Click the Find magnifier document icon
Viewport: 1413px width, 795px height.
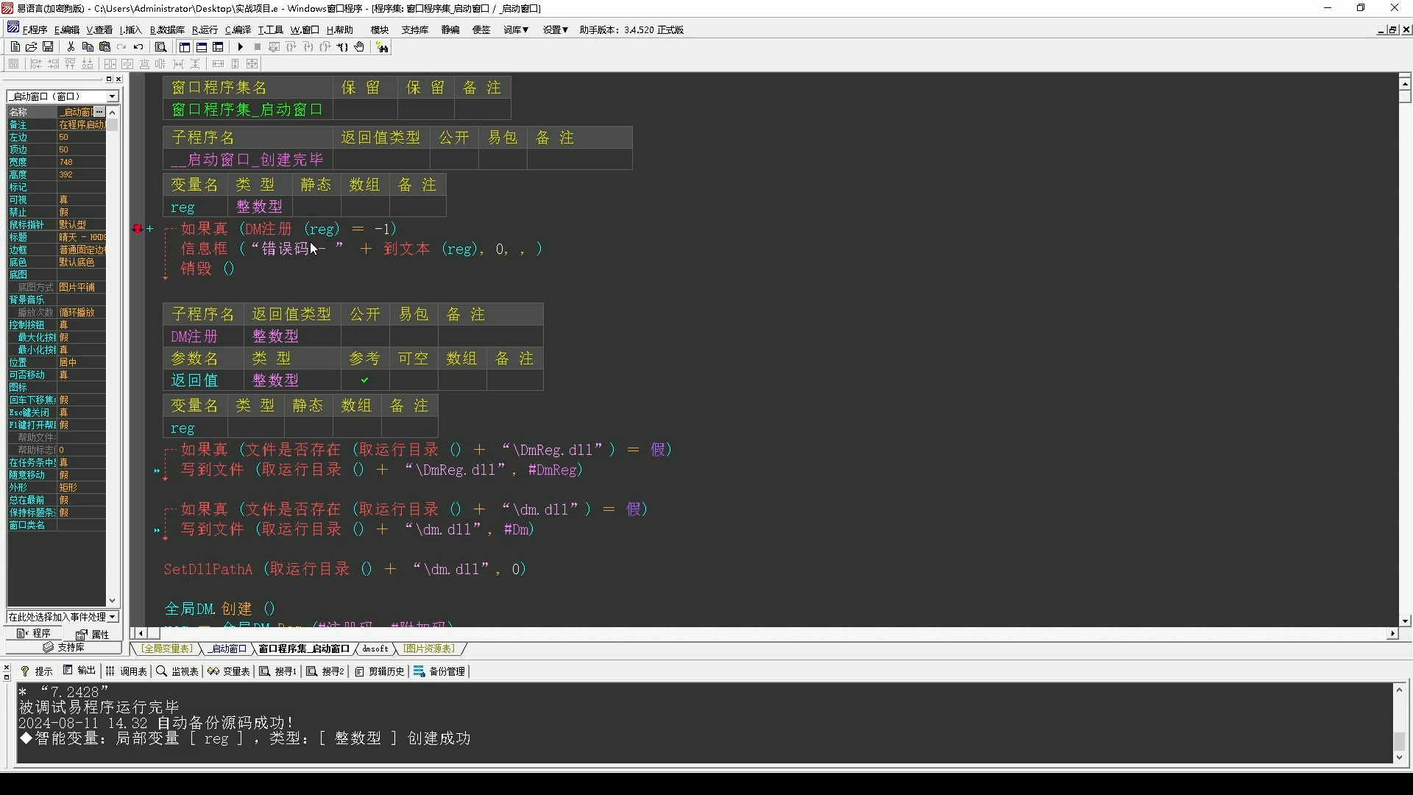click(x=160, y=47)
